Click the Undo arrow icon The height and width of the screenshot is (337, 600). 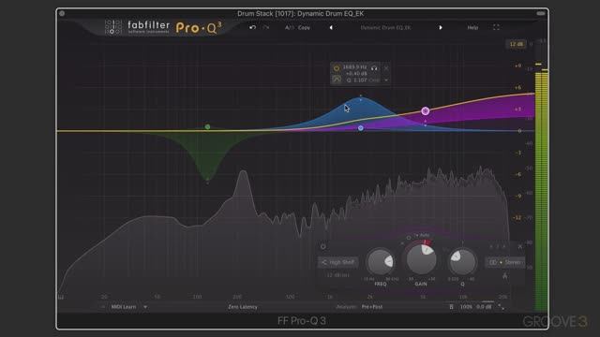click(x=252, y=27)
